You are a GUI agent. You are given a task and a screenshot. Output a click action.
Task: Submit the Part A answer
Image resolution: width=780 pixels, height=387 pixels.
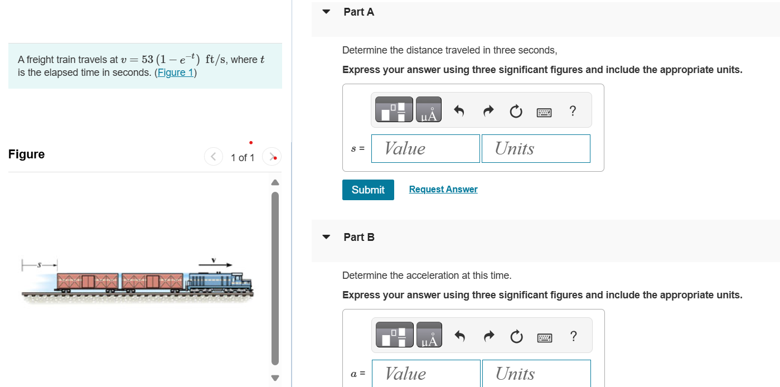click(367, 190)
